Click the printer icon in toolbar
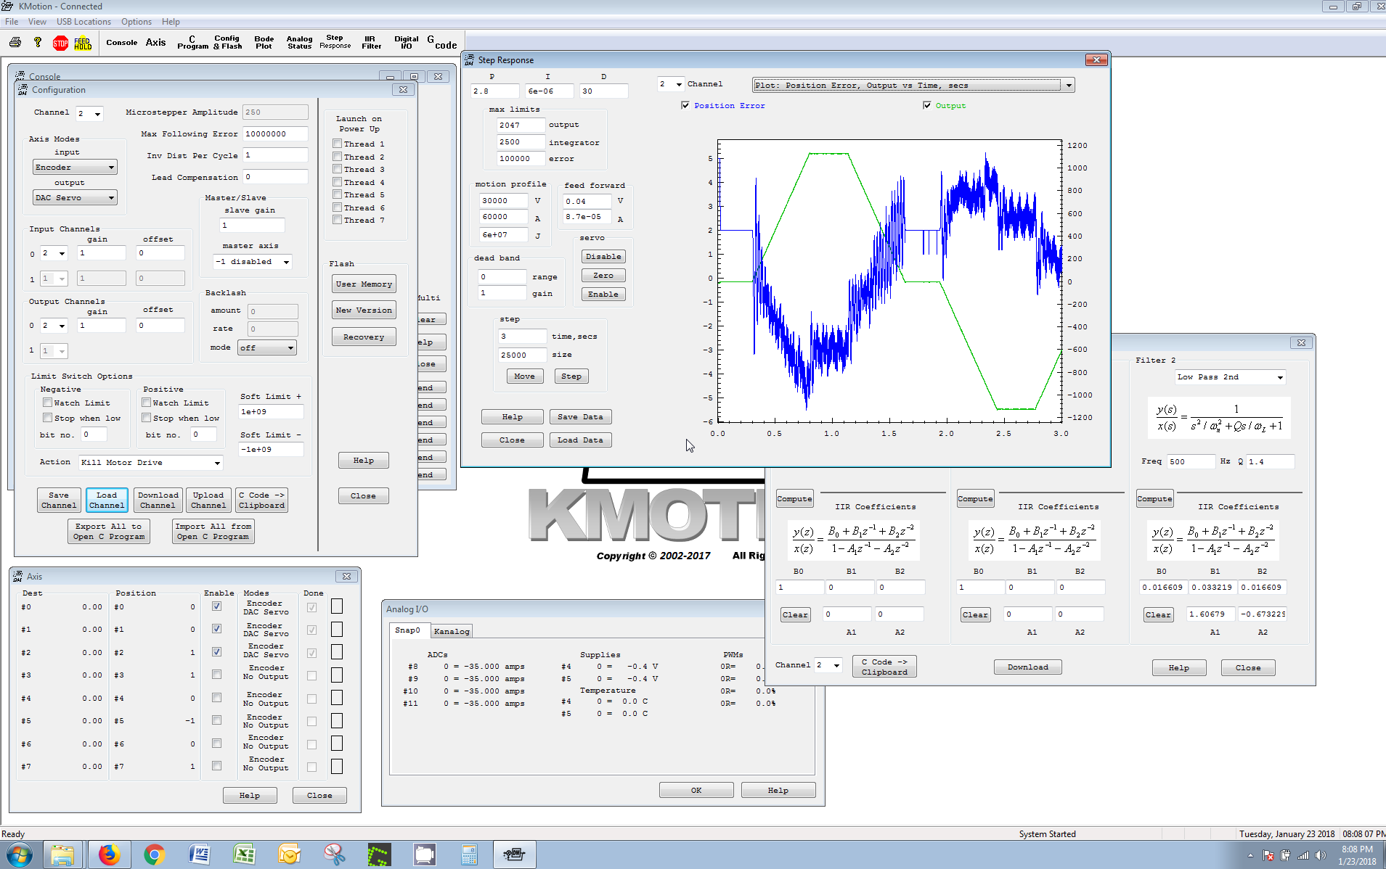 pos(15,43)
